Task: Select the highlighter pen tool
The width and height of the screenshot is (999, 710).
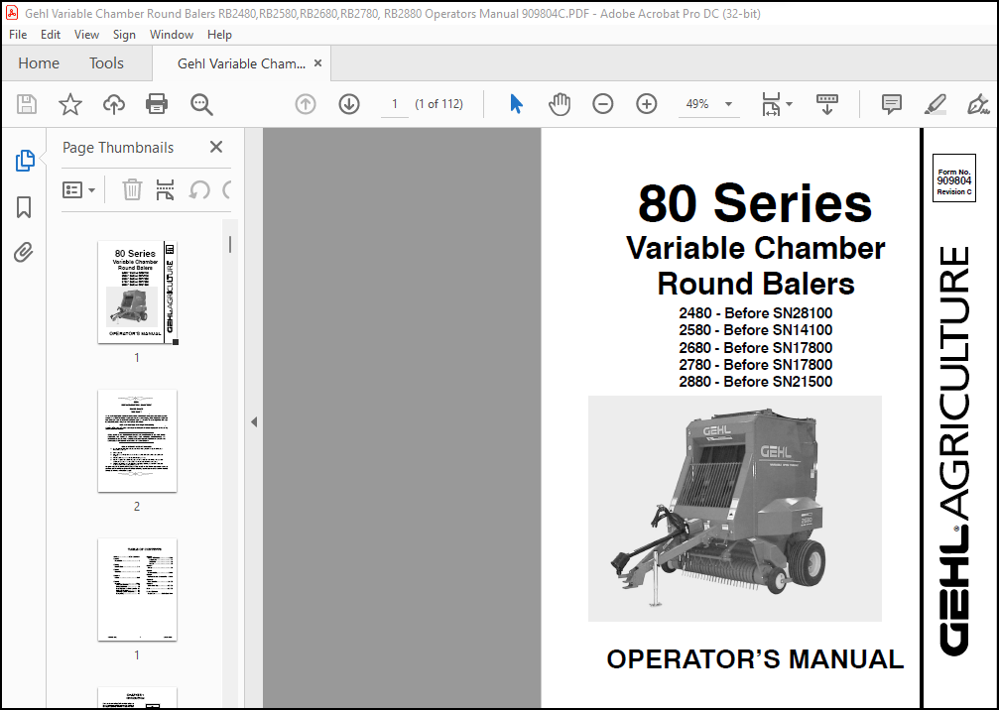Action: coord(935,104)
